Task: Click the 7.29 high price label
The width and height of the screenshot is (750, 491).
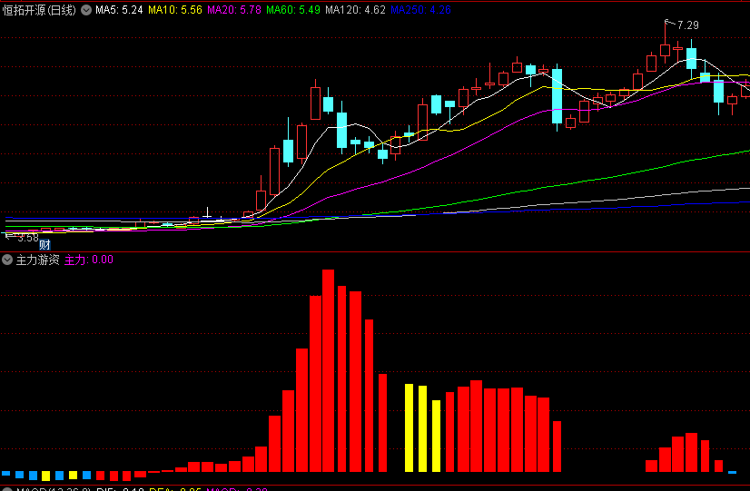Action: (688, 25)
